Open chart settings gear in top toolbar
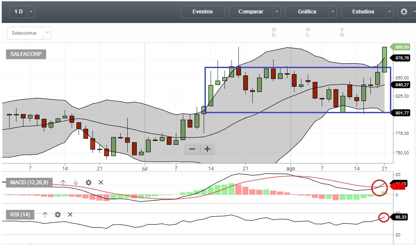Viewport: 416px width, 245px height. 404,12
